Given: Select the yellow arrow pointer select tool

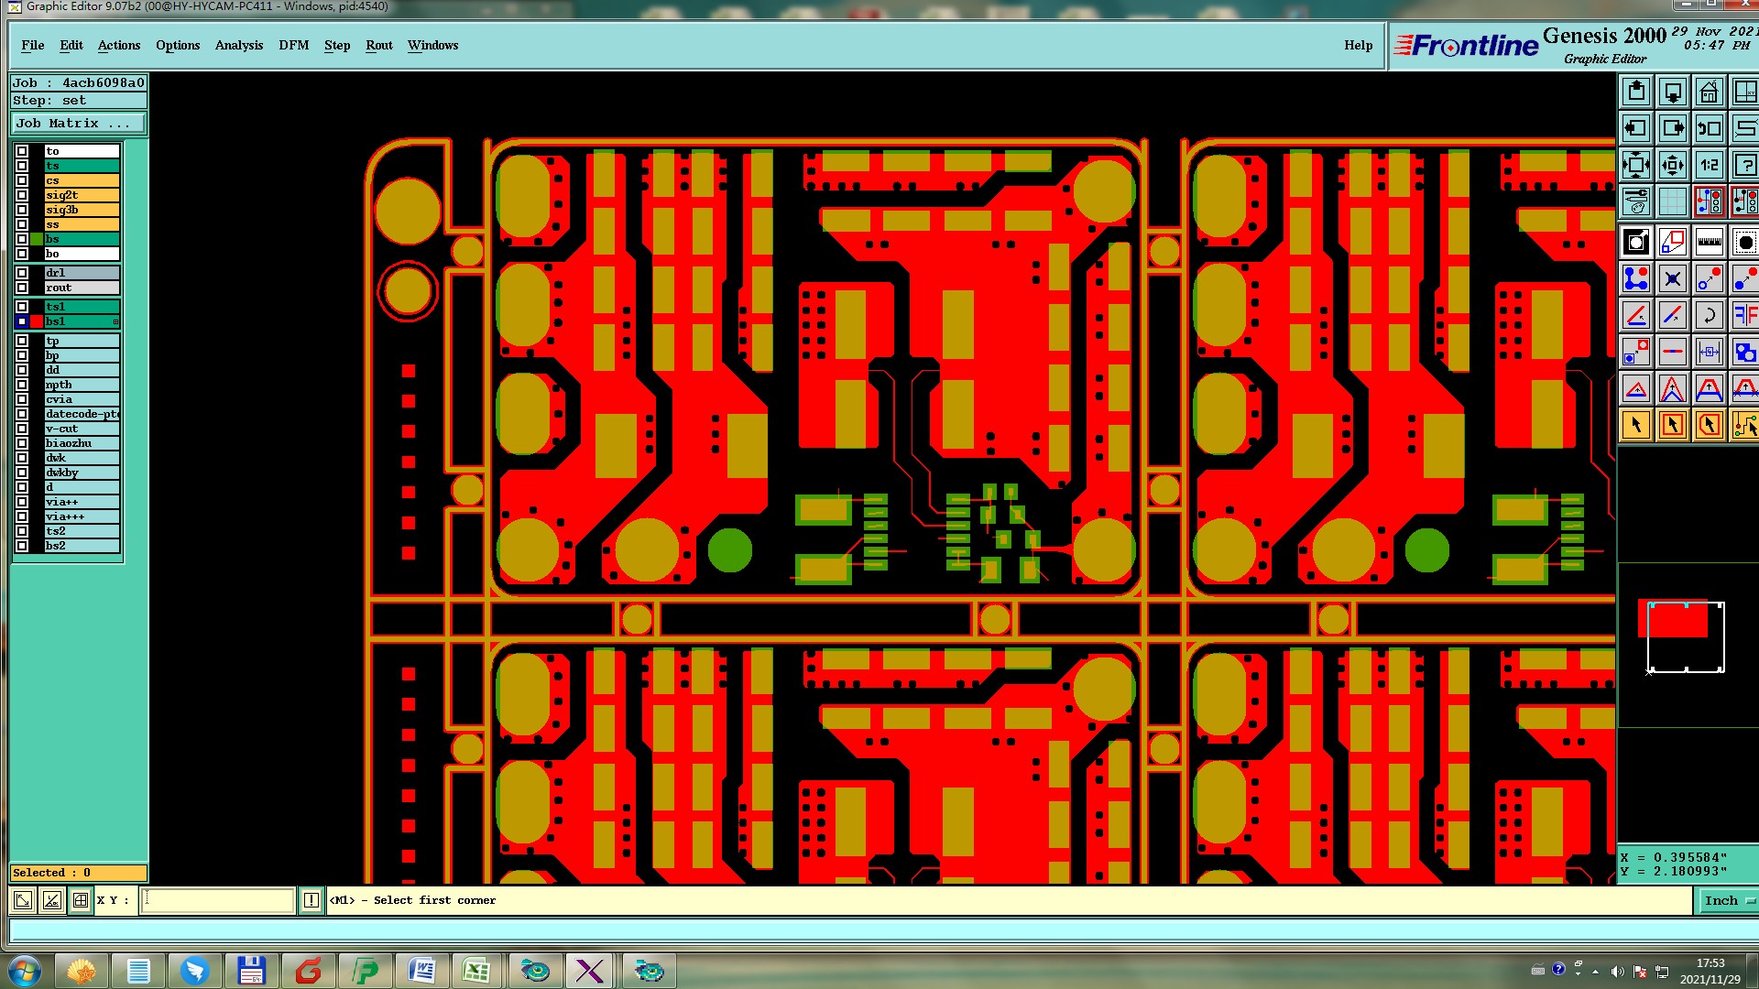Looking at the screenshot, I should [1635, 426].
